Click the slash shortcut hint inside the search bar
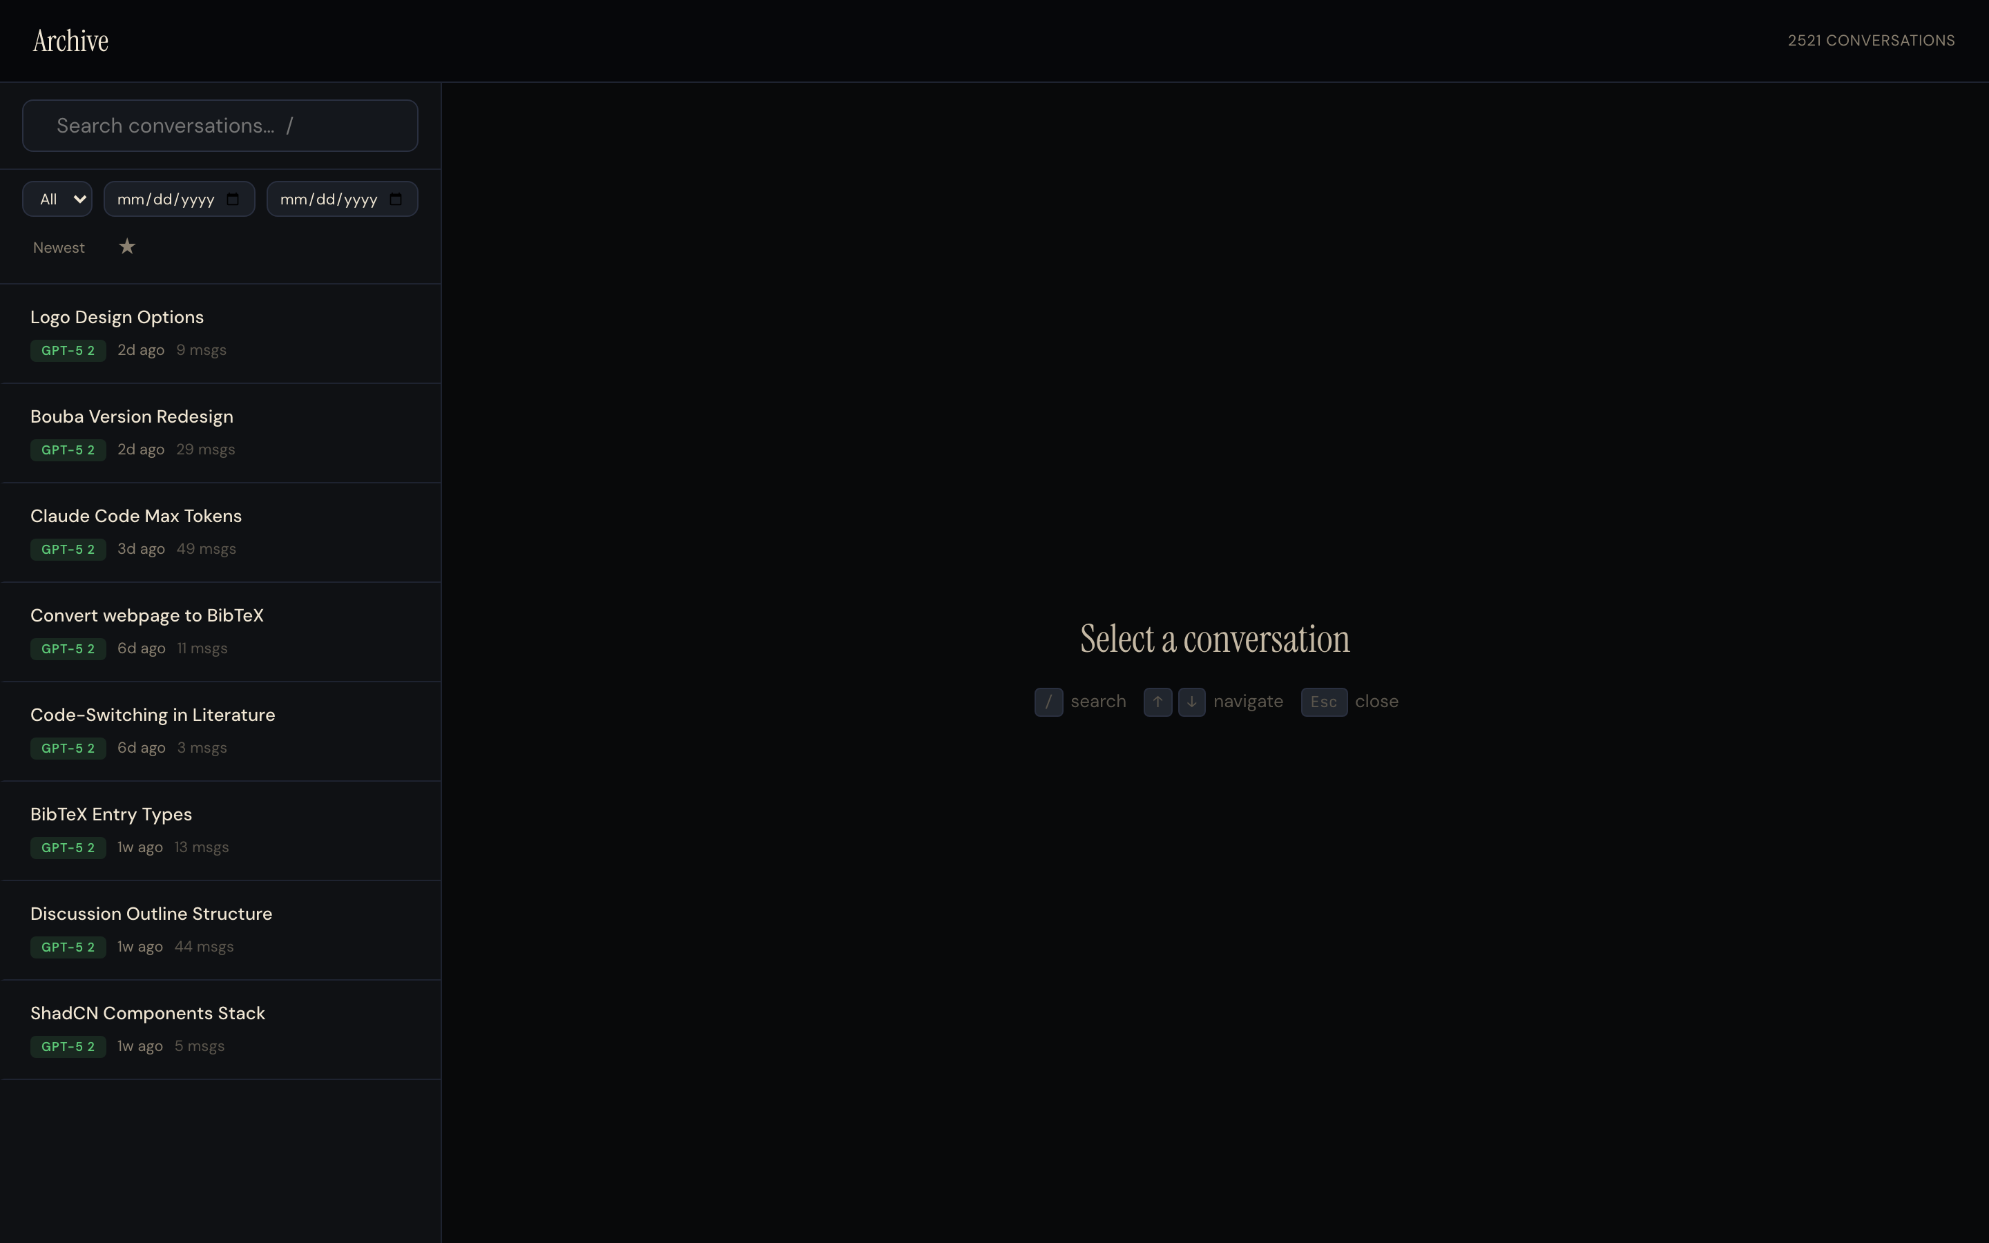1989x1243 pixels. (x=291, y=125)
